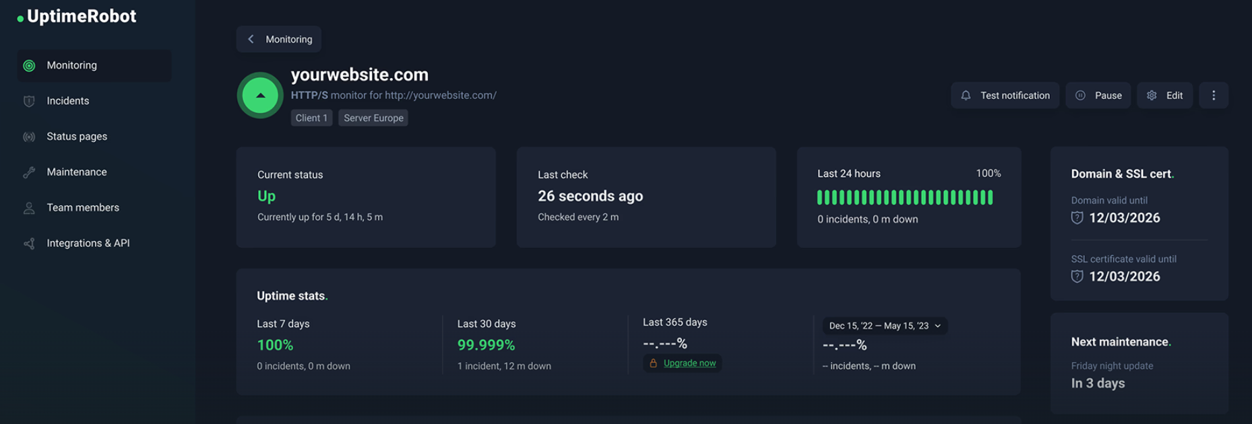Click the Last 24 hours green uptime bar
The height and width of the screenshot is (424, 1252).
pyautogui.click(x=905, y=197)
